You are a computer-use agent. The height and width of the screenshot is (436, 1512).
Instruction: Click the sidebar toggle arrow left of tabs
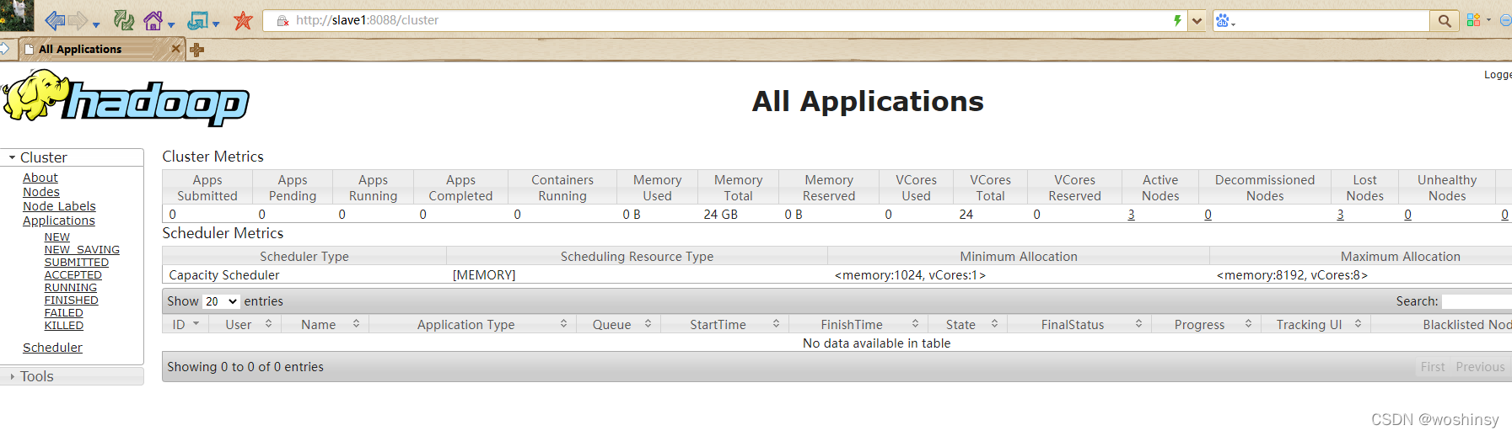4,49
